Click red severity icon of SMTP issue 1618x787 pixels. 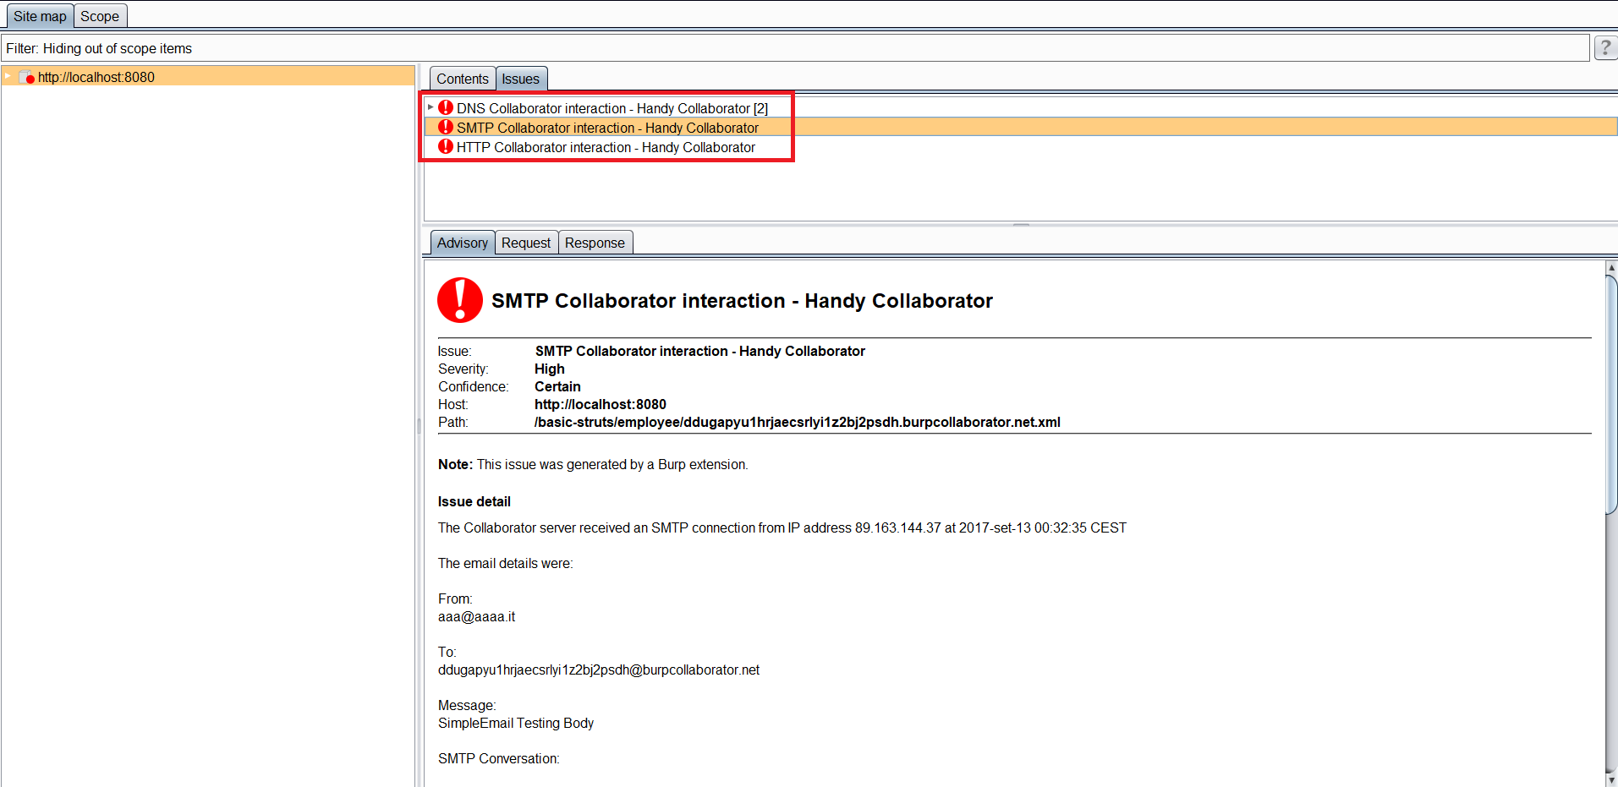pos(446,127)
